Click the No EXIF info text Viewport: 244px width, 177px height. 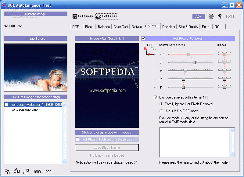13,26
